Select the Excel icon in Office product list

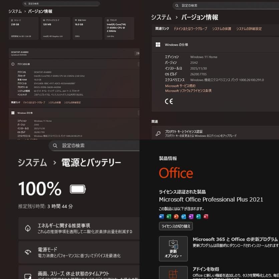pos(168,216)
